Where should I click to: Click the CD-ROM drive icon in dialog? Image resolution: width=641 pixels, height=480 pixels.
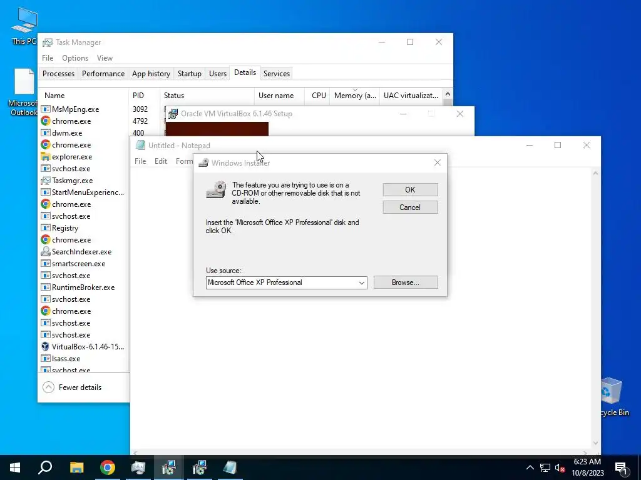pos(216,190)
